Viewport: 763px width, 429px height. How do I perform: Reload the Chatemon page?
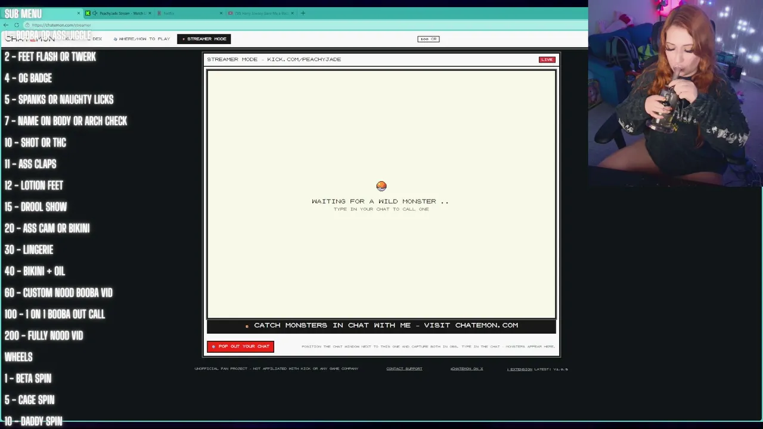[17, 25]
